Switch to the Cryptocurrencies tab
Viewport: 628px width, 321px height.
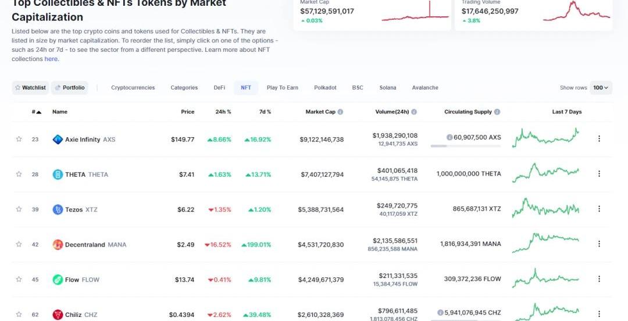coord(133,87)
